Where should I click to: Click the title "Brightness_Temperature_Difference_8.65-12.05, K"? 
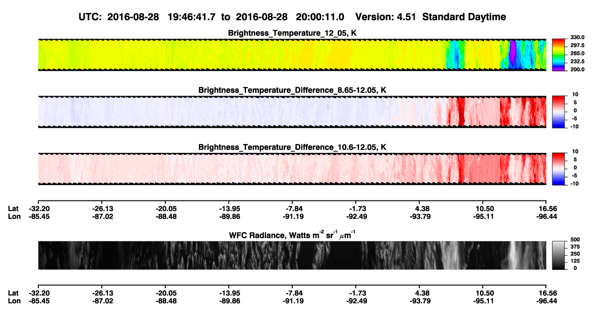point(292,90)
